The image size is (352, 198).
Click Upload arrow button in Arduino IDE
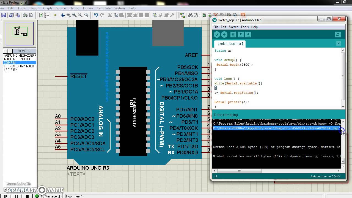pyautogui.click(x=224, y=34)
